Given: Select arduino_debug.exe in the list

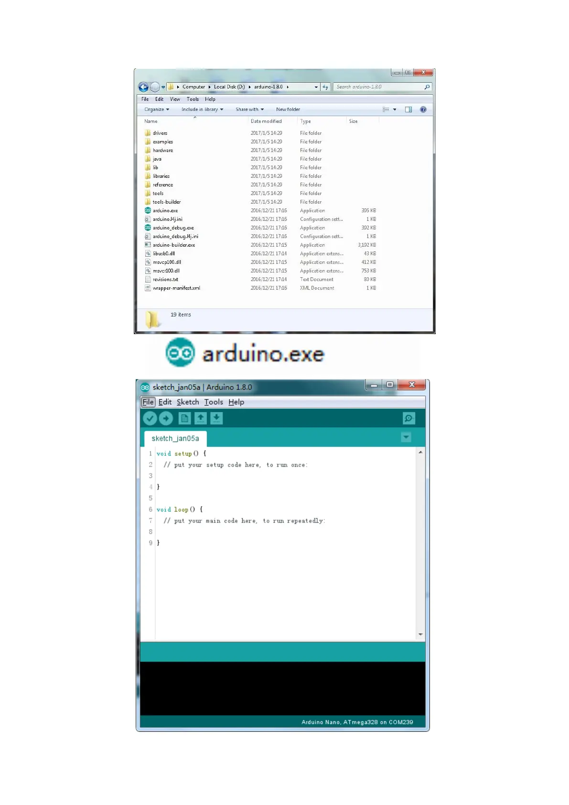Looking at the screenshot, I should [x=173, y=228].
